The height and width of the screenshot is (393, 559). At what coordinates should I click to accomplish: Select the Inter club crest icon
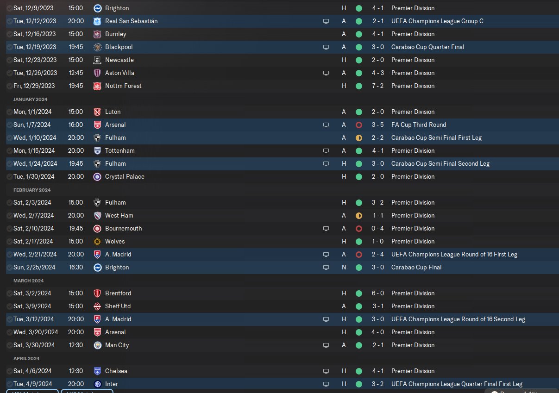(x=97, y=384)
